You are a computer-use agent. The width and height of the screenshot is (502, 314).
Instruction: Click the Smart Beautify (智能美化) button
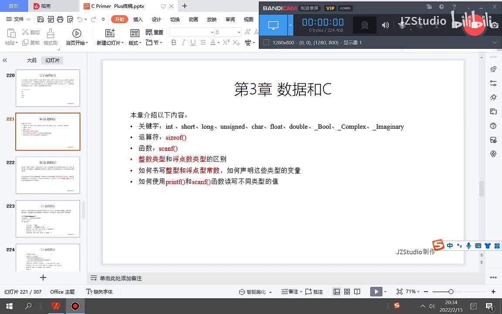(255, 292)
